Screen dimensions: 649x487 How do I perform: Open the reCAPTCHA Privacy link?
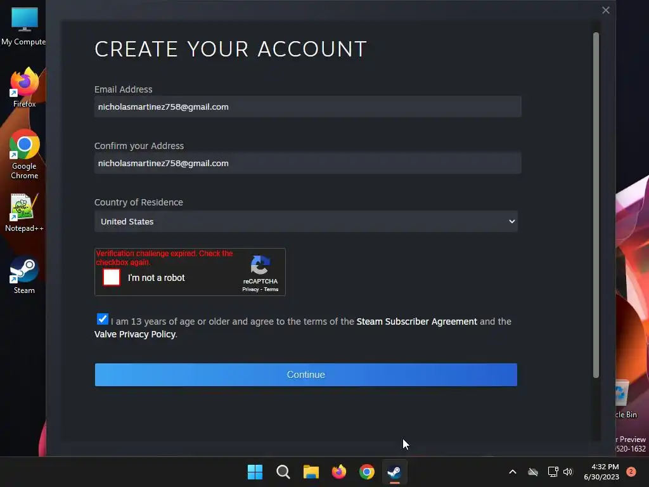(x=250, y=289)
